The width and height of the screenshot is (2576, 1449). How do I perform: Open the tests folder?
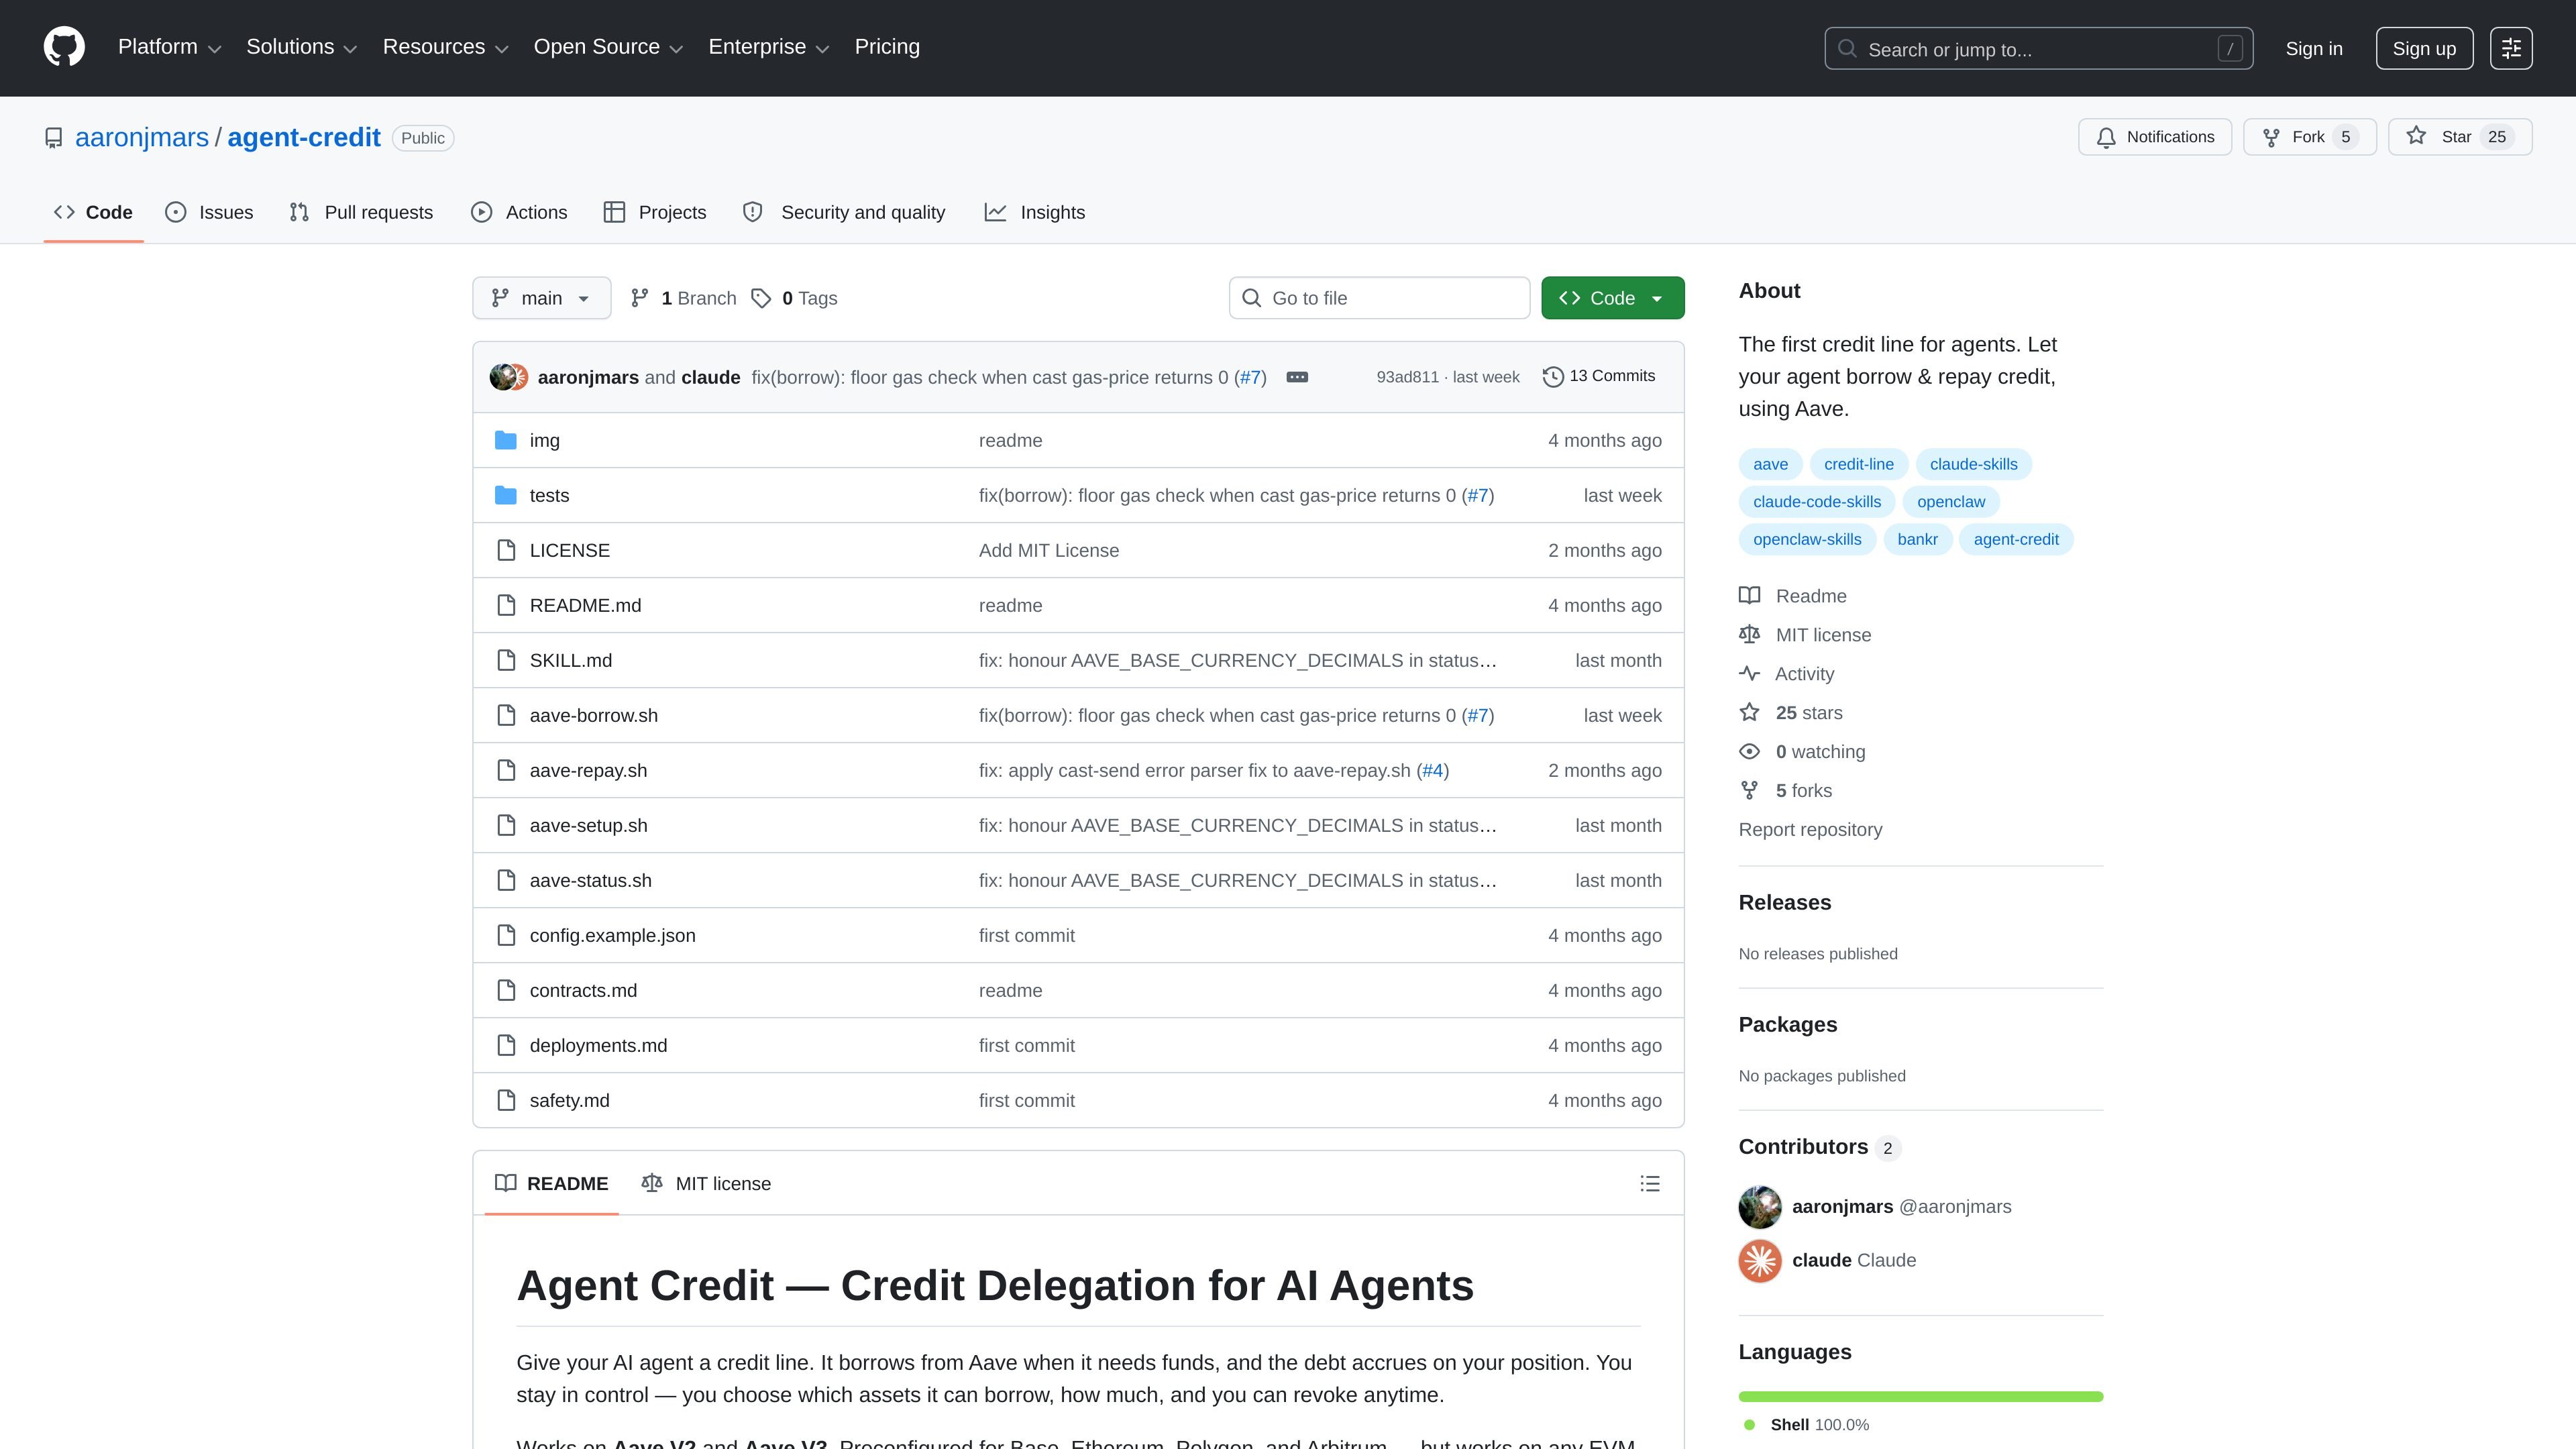click(x=549, y=495)
